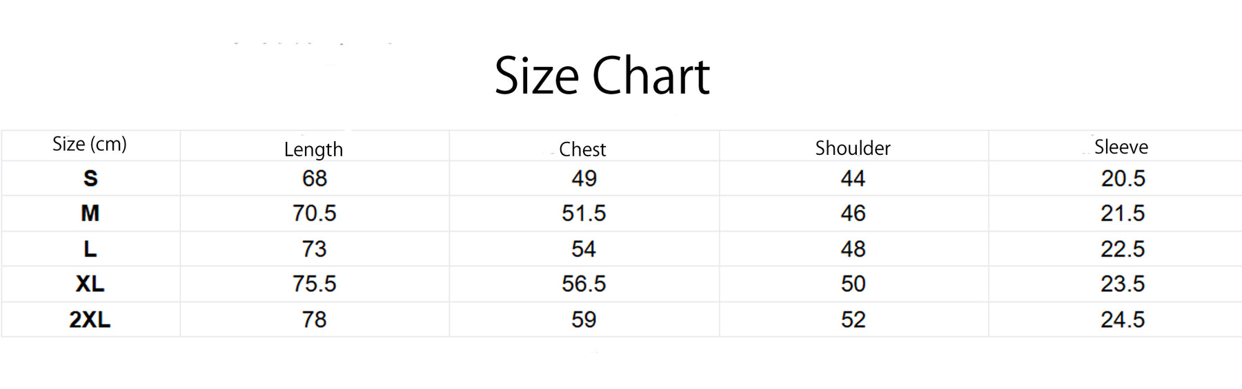Click the Length column header

point(313,149)
